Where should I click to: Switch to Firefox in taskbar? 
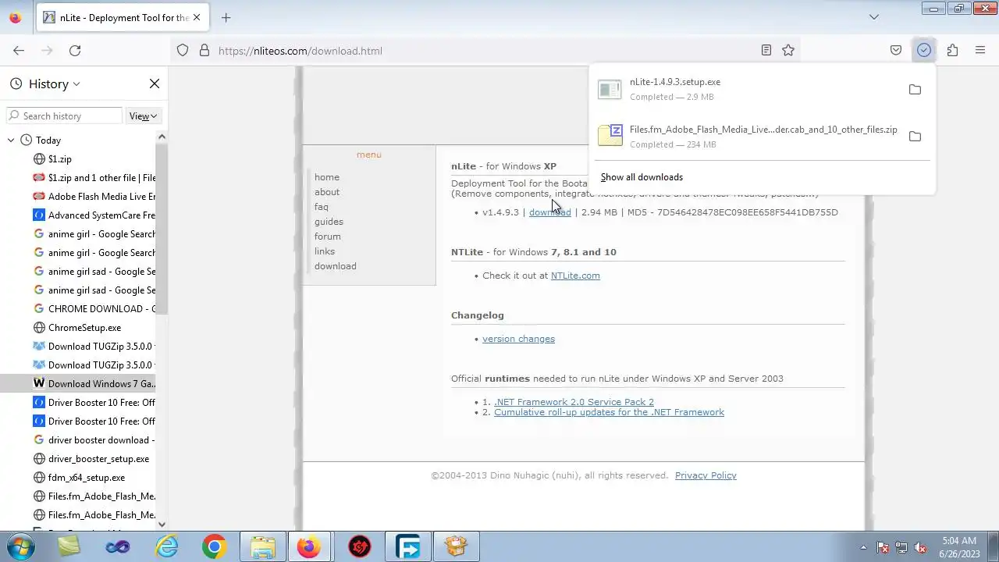click(x=309, y=546)
